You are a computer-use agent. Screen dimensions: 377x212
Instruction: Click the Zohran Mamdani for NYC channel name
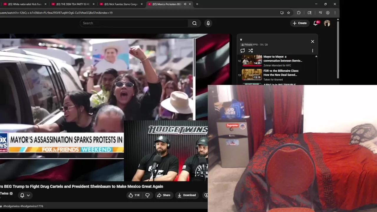pyautogui.click(x=277, y=66)
